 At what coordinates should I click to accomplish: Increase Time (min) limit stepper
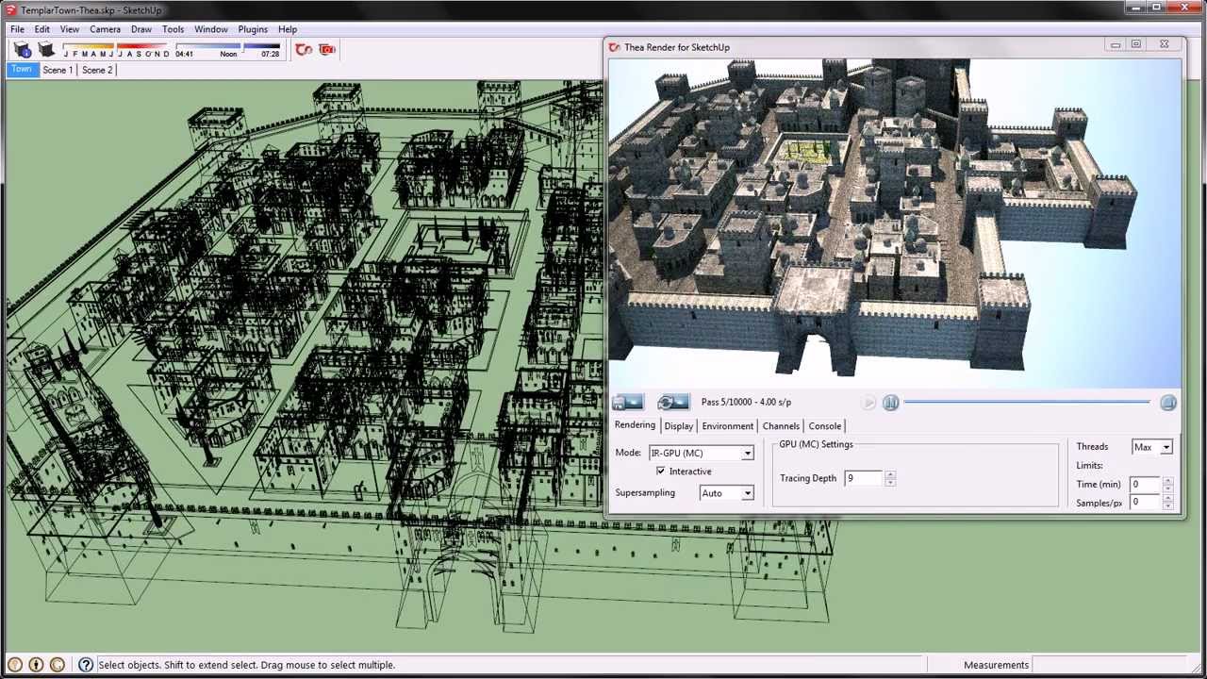click(1167, 481)
